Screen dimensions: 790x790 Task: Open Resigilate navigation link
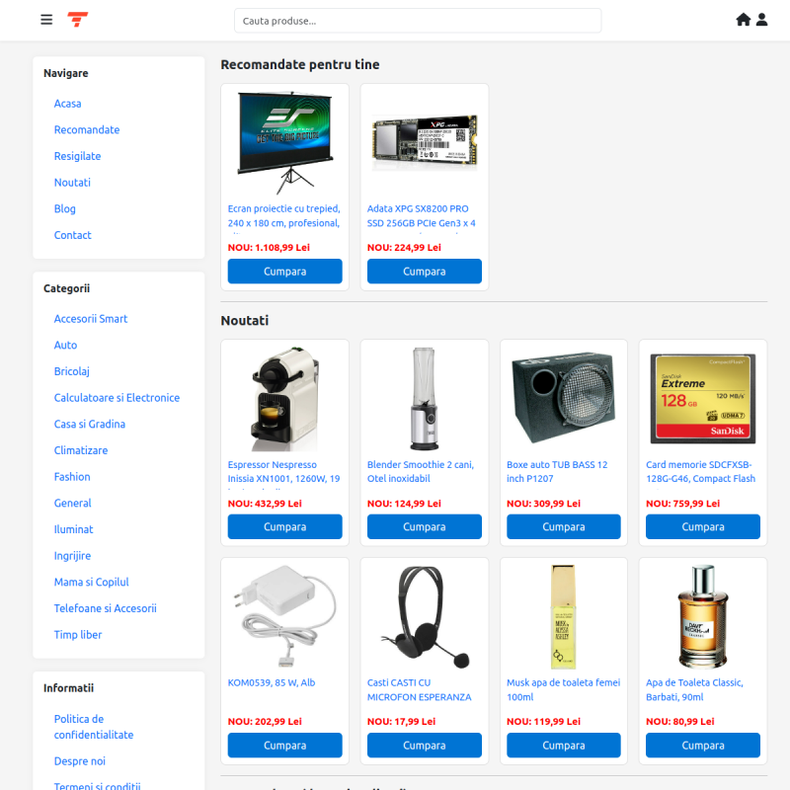coord(78,156)
